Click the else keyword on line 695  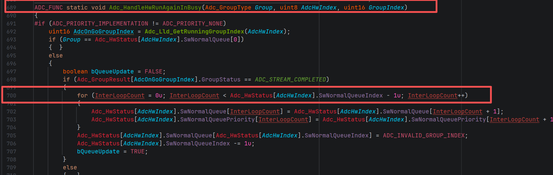[56, 55]
